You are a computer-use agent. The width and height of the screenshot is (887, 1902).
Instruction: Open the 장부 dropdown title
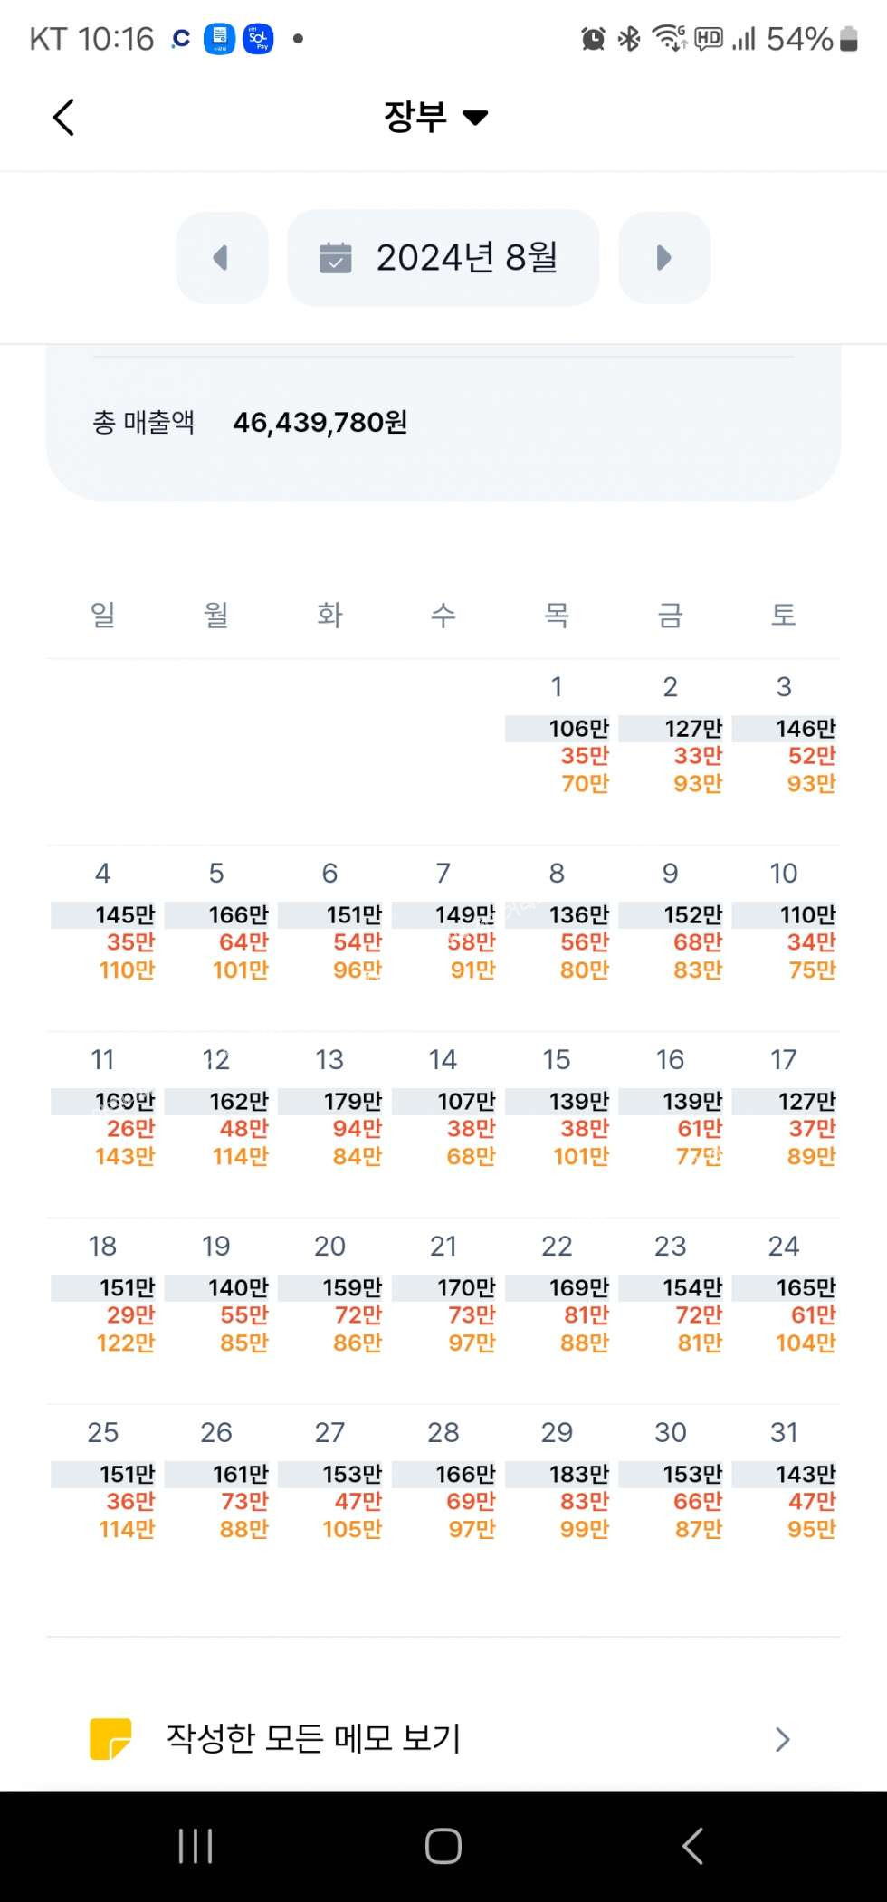pyautogui.click(x=435, y=117)
